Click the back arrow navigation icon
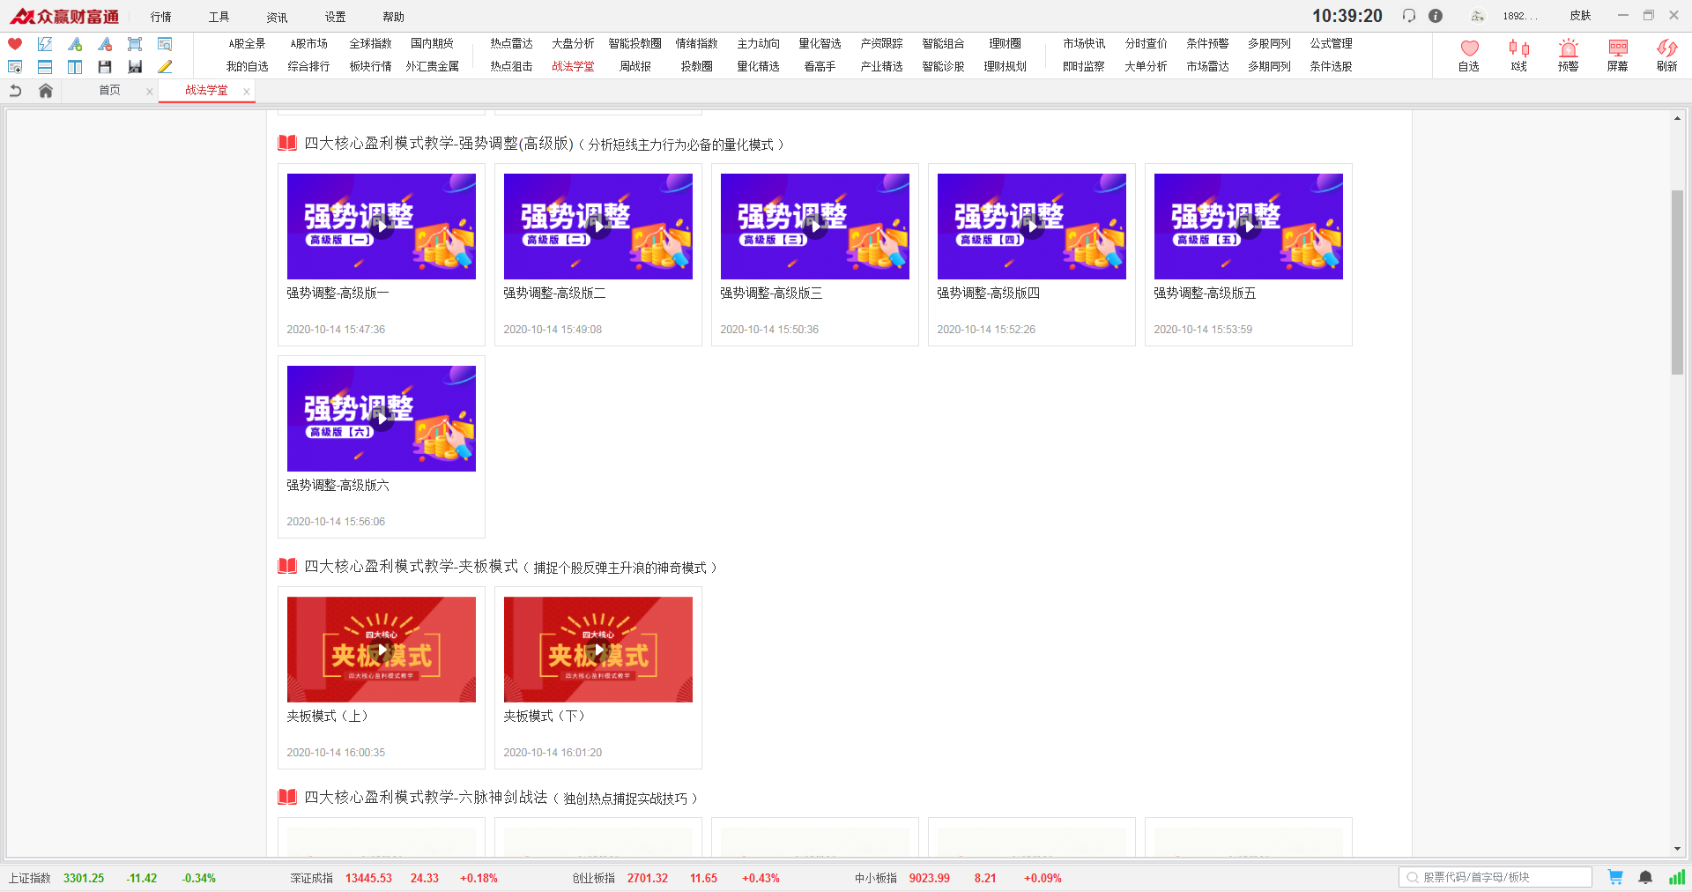 (15, 91)
